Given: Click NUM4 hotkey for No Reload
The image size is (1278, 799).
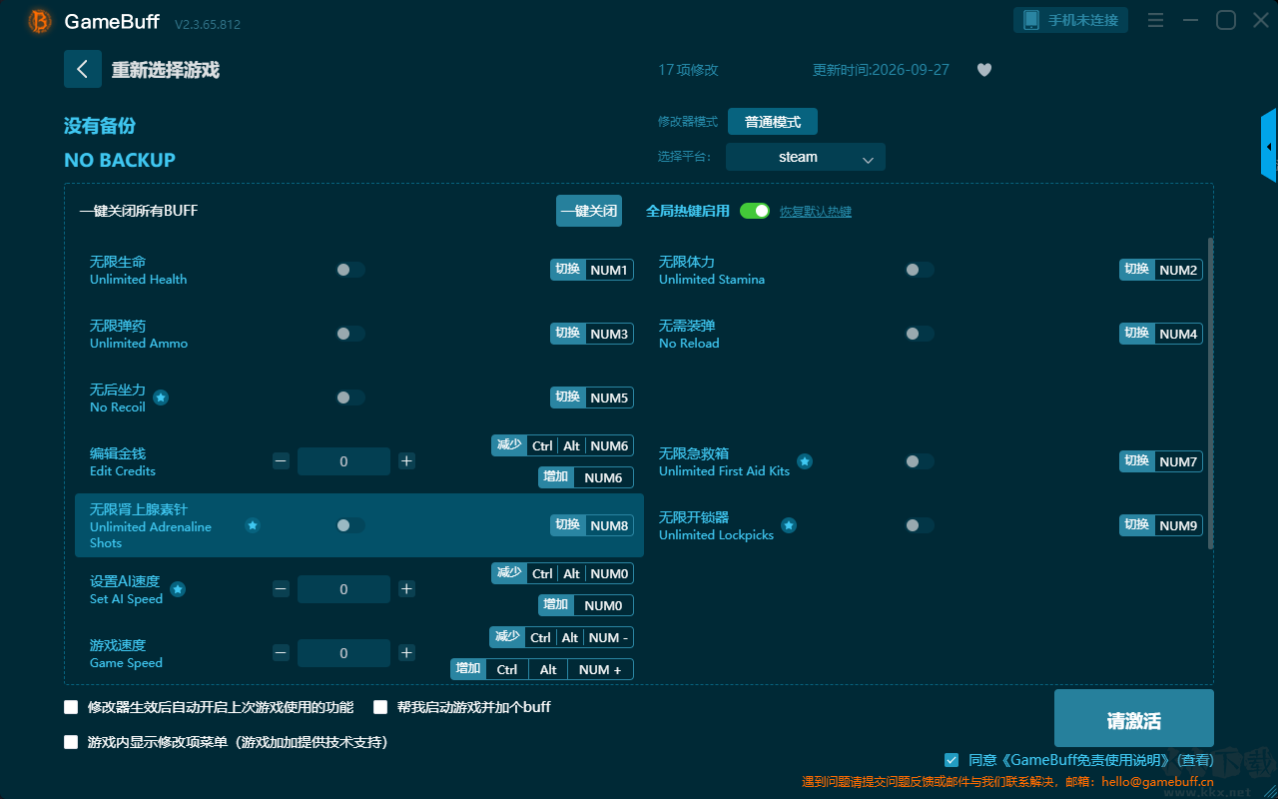Looking at the screenshot, I should coord(1178,334).
